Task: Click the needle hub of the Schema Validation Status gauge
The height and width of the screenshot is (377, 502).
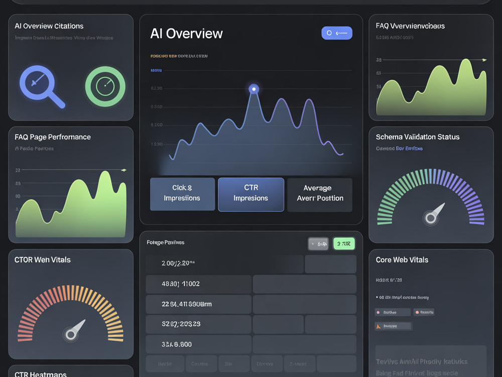Action: 431,218
